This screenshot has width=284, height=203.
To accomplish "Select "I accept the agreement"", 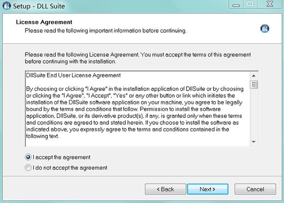I will point(29,157).
